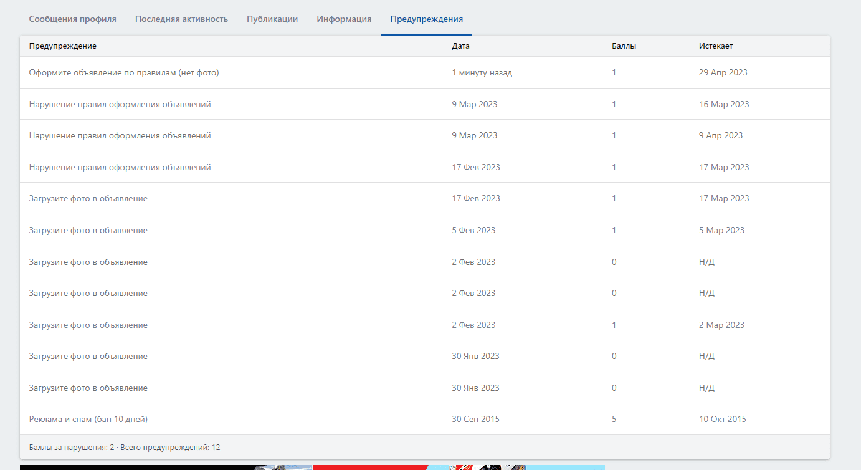The image size is (861, 470).
Task: Switch to the Сообщения профиля tab
Action: coord(72,19)
